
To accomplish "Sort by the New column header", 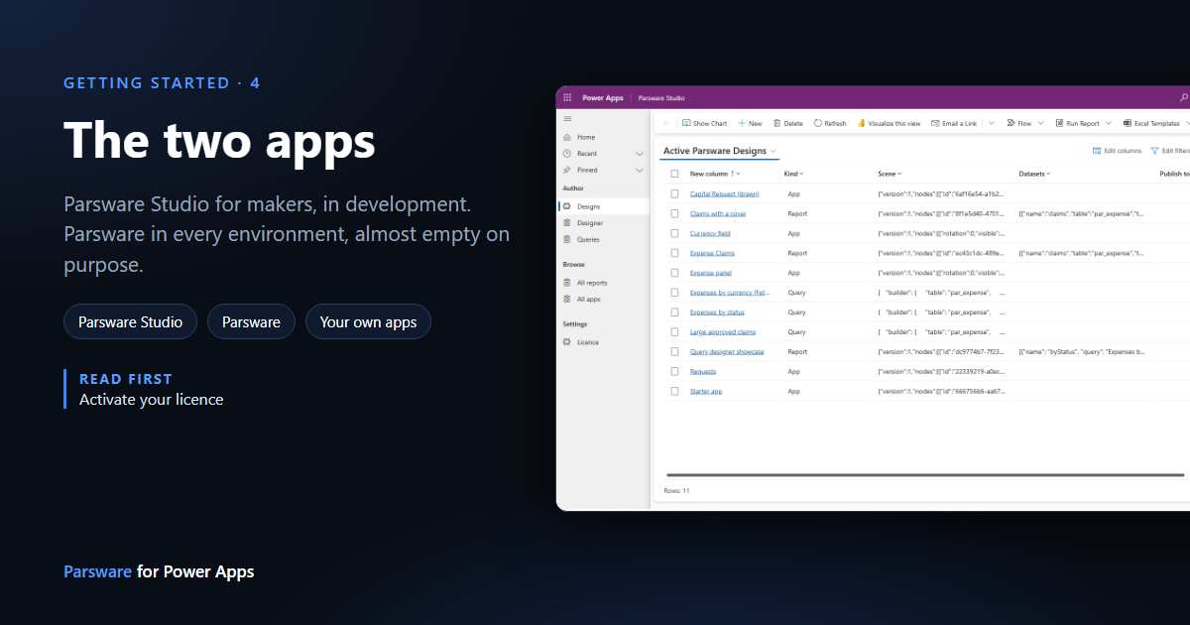I will pos(715,174).
